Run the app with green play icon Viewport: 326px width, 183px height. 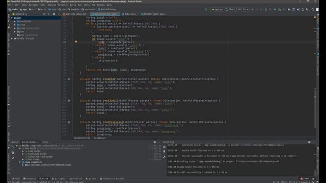pos(253,9)
